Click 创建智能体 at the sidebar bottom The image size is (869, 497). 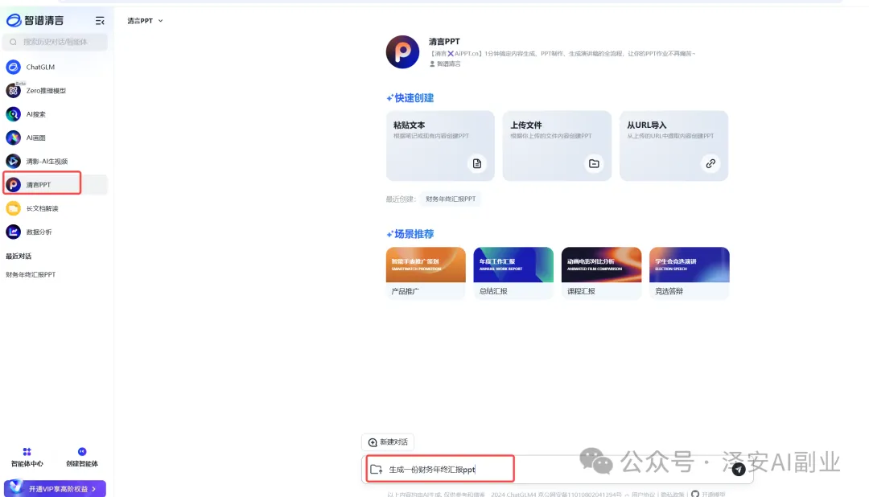point(82,458)
